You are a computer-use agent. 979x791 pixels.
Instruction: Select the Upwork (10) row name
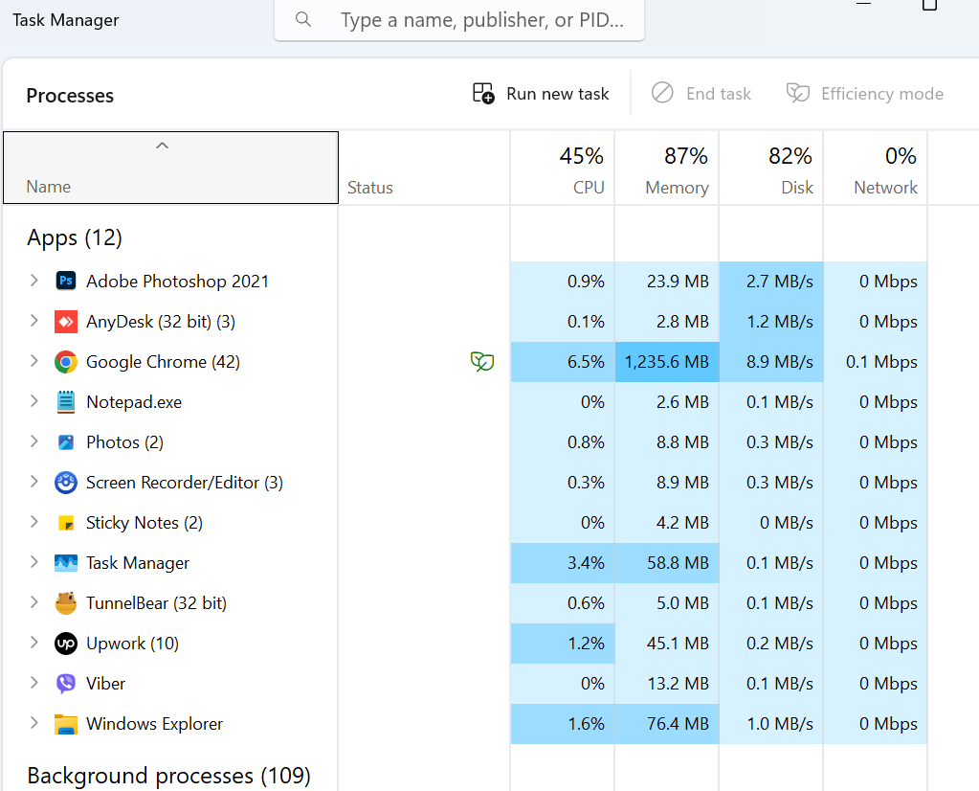tap(132, 644)
